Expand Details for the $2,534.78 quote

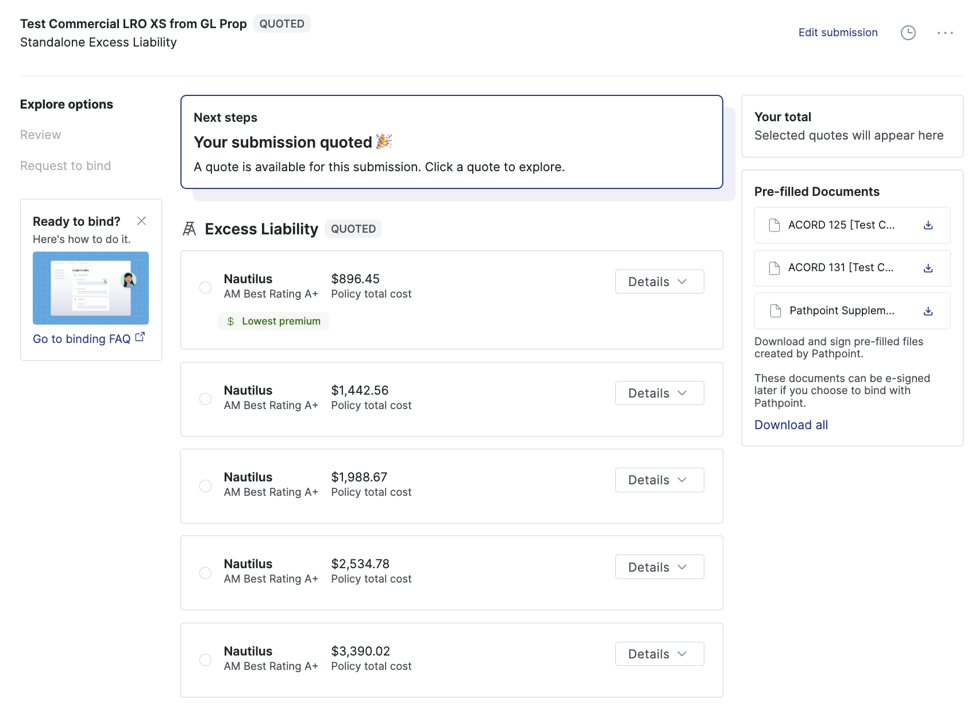tap(659, 567)
